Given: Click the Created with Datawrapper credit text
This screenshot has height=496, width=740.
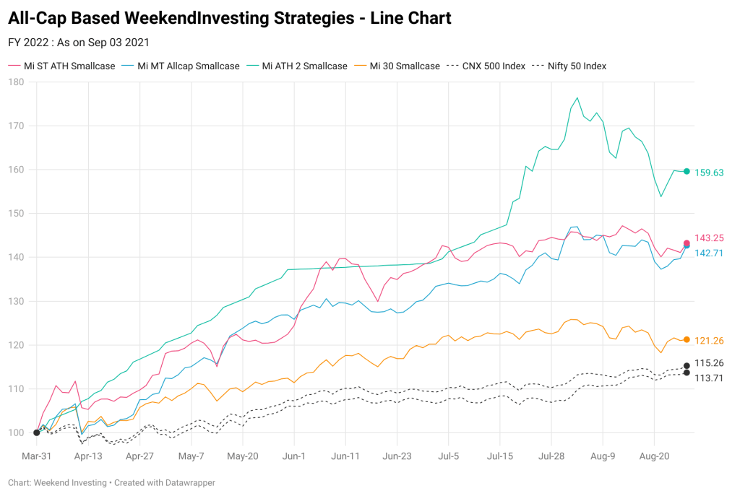Looking at the screenshot, I should 165,483.
